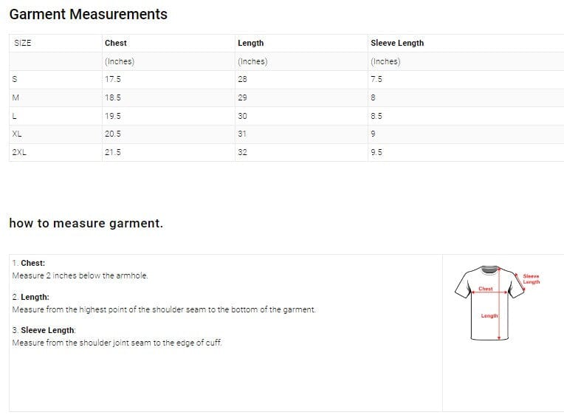Click the 8.5 sleeve length value
The height and width of the screenshot is (415, 564).
[376, 116]
